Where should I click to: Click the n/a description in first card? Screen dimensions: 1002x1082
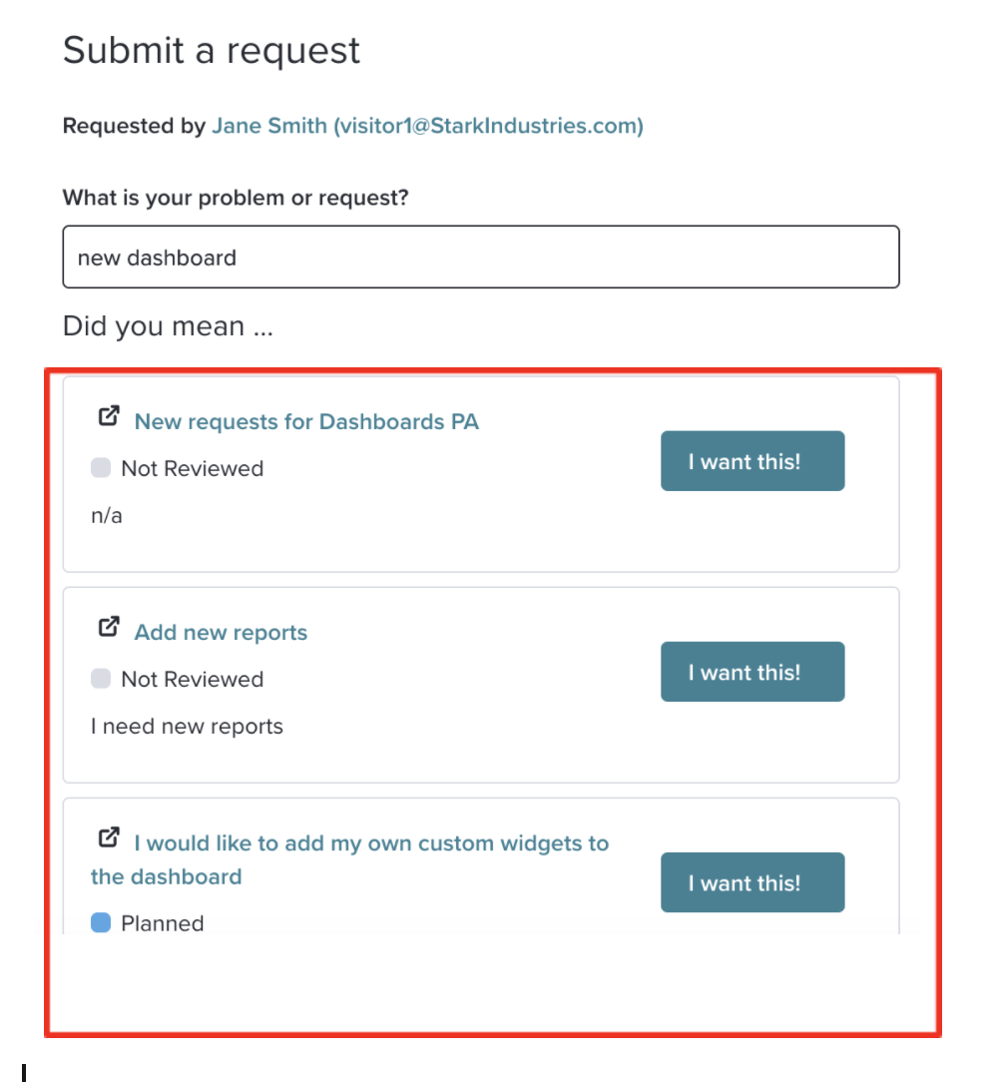coord(107,515)
